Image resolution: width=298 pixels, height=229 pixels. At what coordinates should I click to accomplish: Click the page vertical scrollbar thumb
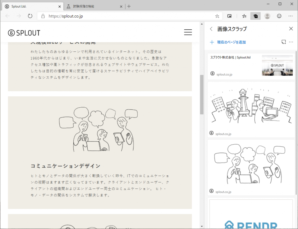click(x=202, y=95)
